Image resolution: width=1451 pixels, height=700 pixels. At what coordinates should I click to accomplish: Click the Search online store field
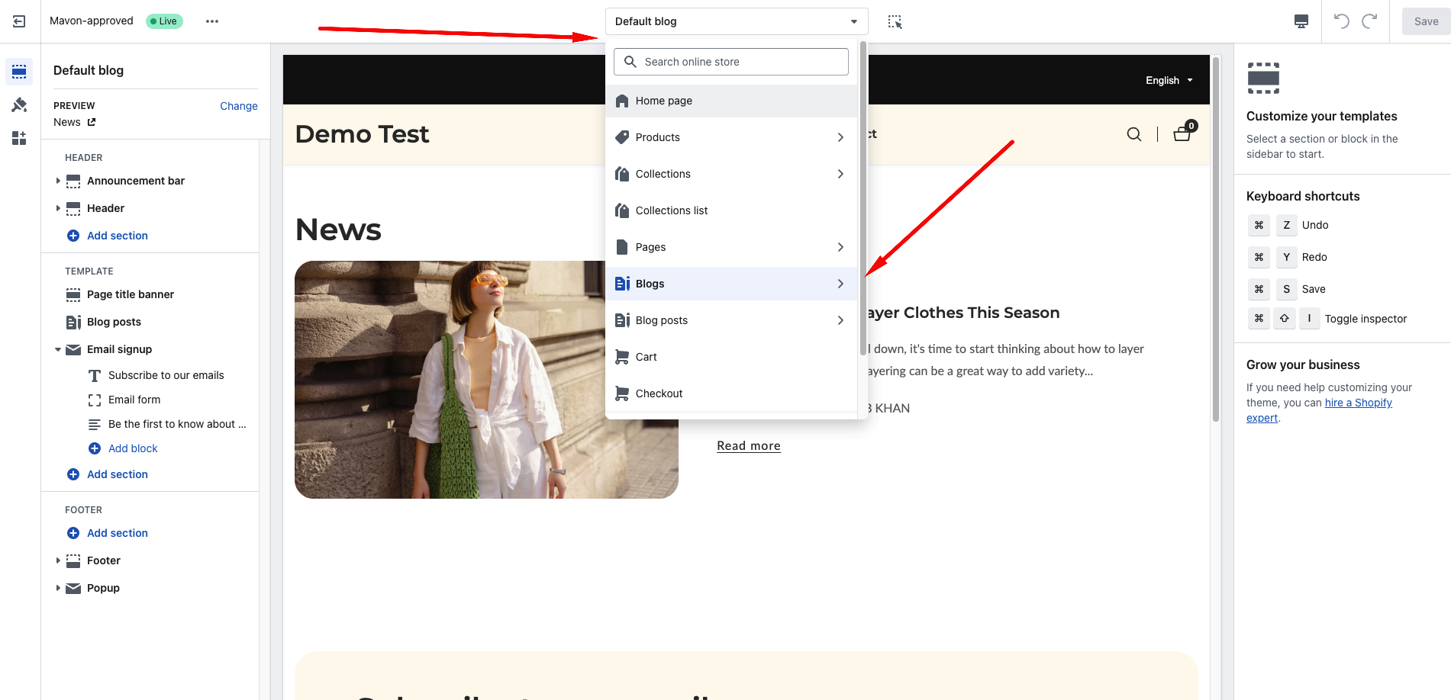tap(730, 61)
